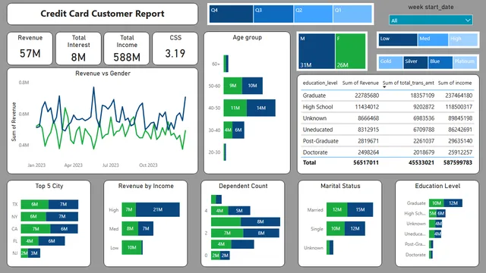Viewport: 486px width, 273px height.
Task: Select the Q3 quarter slicer tile
Action: 273,14
